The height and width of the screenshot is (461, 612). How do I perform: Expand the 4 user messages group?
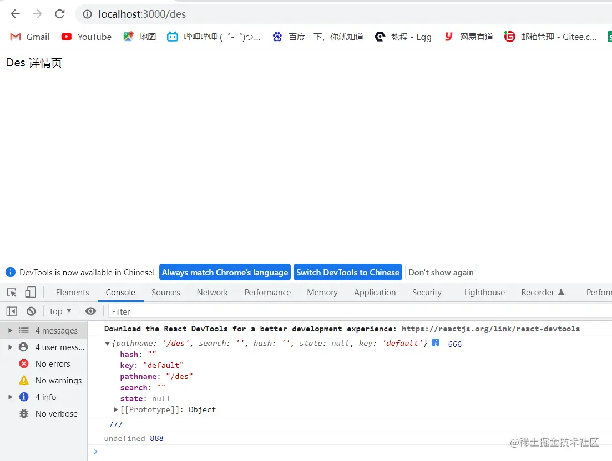click(10, 347)
